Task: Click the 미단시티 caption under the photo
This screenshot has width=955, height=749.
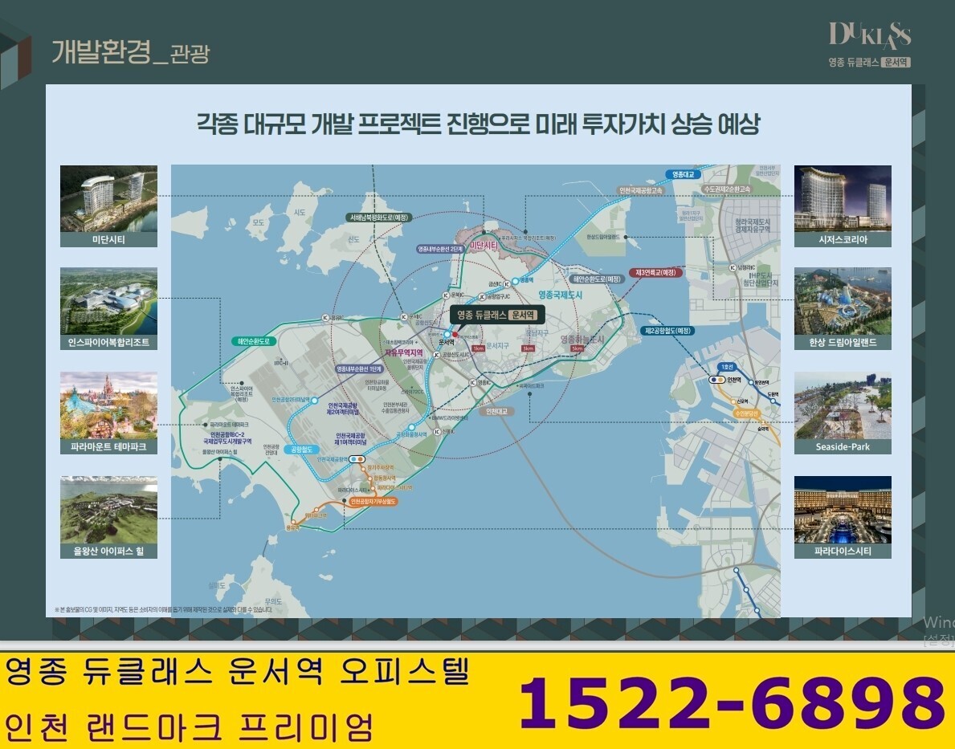Action: pyautogui.click(x=108, y=239)
